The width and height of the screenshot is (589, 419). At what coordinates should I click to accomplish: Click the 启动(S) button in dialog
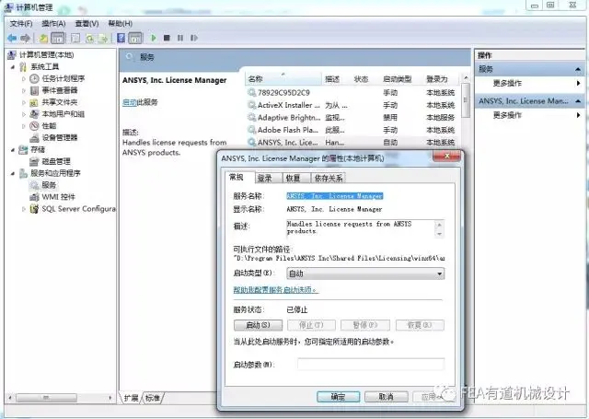tap(258, 325)
